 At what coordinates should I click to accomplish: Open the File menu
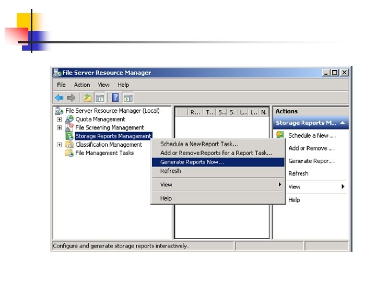point(61,85)
